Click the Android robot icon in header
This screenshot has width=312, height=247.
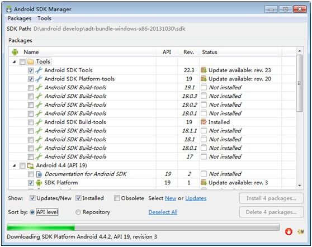click(x=15, y=52)
